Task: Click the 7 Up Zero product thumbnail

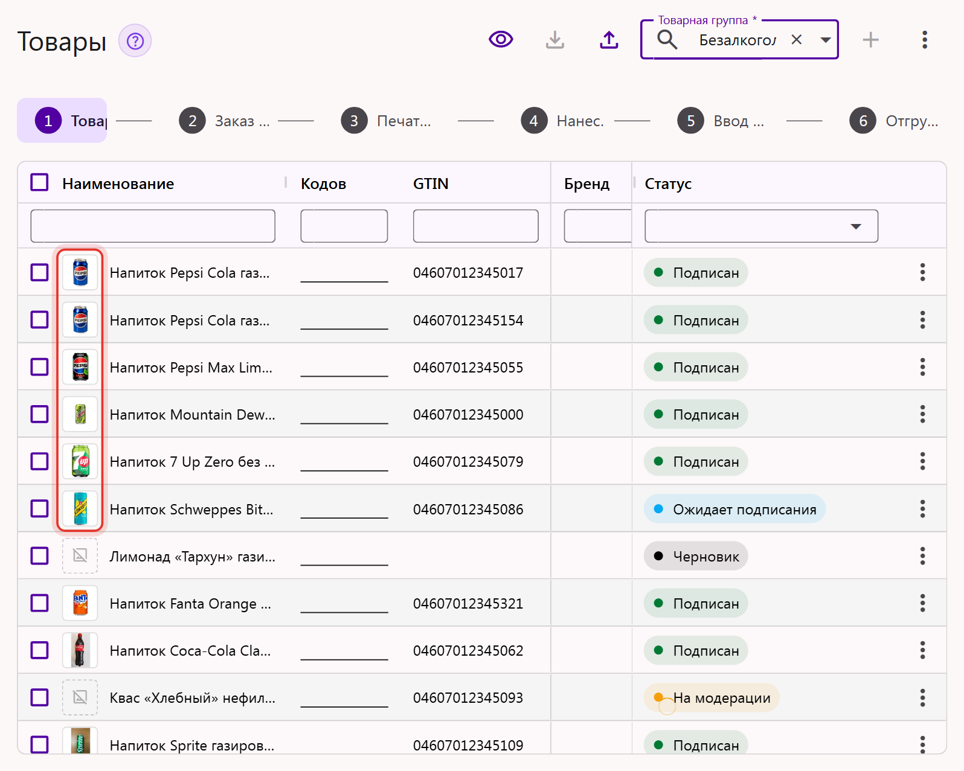Action: click(x=80, y=462)
